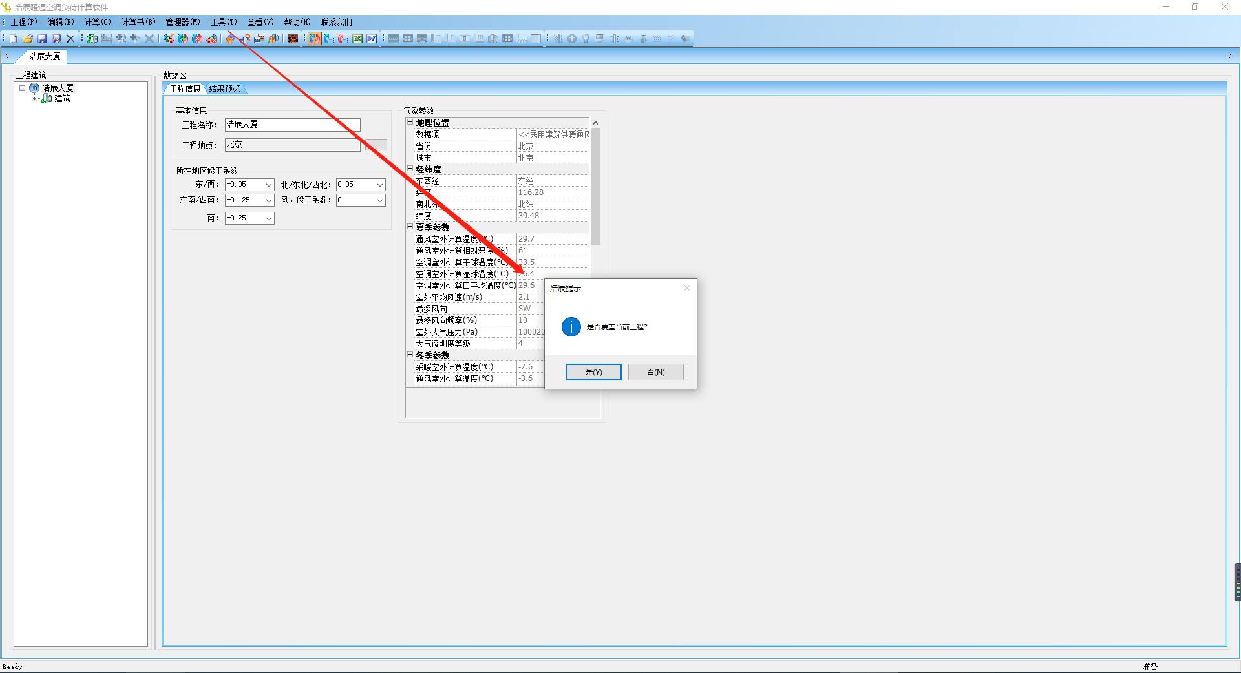Click the Word export icon

tap(372, 39)
